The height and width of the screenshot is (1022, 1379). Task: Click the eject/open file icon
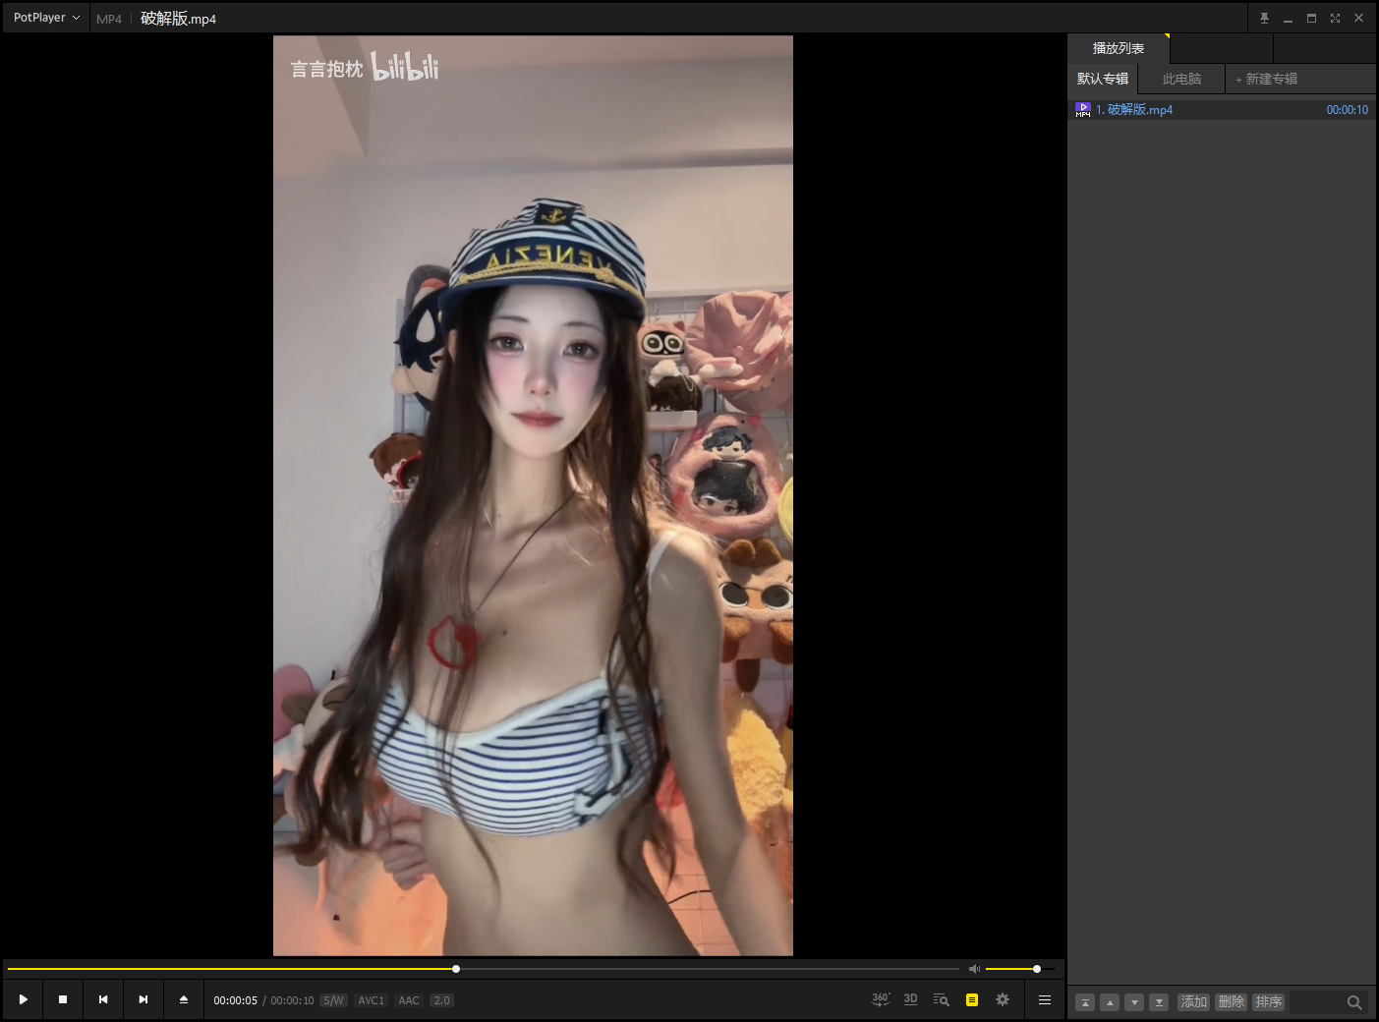(184, 999)
